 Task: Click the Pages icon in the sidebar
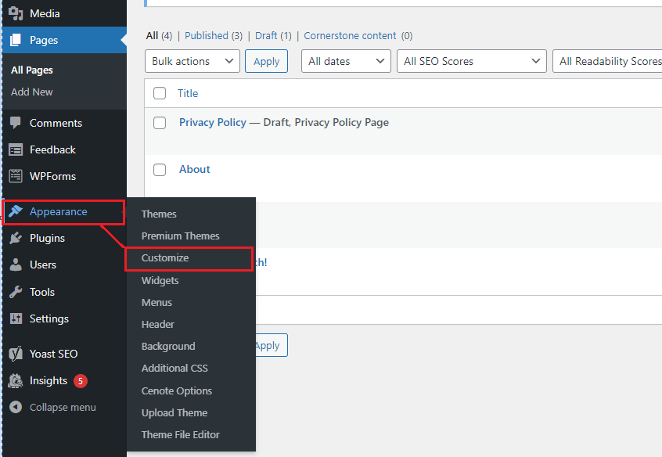point(16,40)
